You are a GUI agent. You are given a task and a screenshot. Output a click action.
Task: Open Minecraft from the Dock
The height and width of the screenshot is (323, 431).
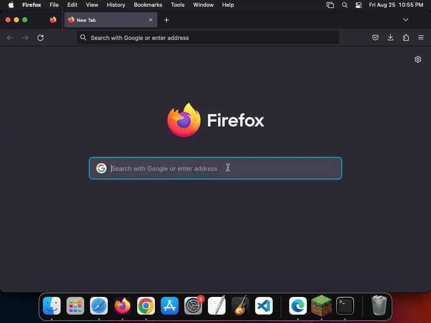(321, 306)
